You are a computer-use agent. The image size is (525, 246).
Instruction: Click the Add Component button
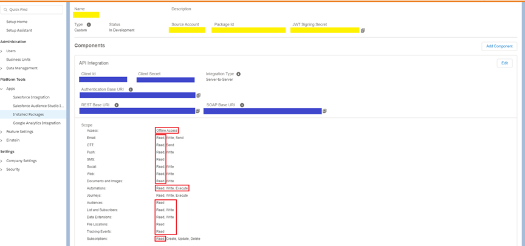tap(499, 46)
